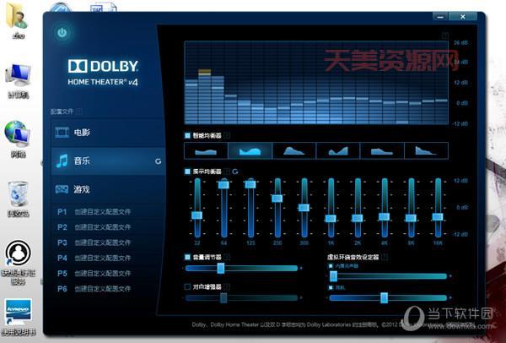Viewport: 506px width, 343px height.
Task: Click the headphone surround slider handle
Action: pos(384,297)
